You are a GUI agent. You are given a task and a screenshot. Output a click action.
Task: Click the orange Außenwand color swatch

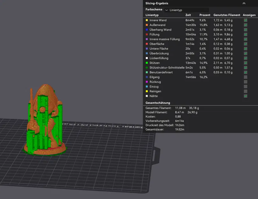[147, 25]
